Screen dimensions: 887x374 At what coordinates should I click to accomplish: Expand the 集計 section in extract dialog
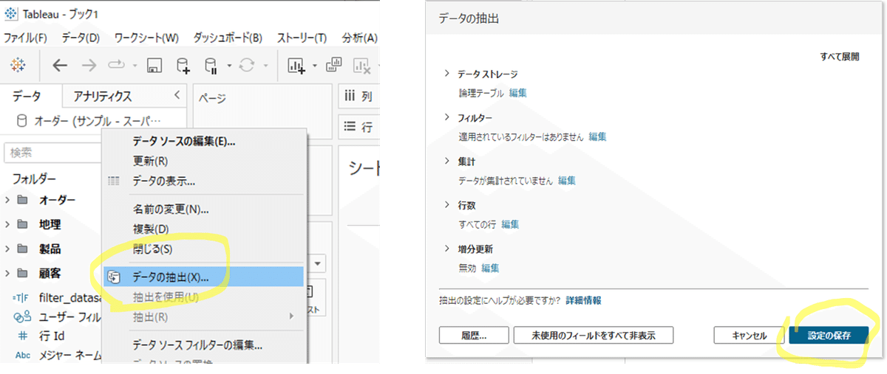446,161
